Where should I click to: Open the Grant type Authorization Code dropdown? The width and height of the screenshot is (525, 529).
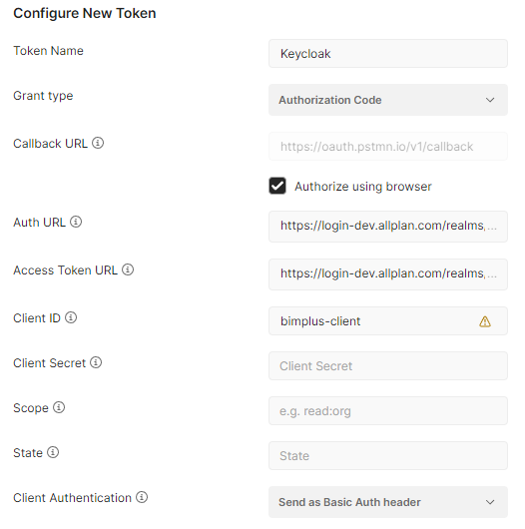pyautogui.click(x=388, y=100)
